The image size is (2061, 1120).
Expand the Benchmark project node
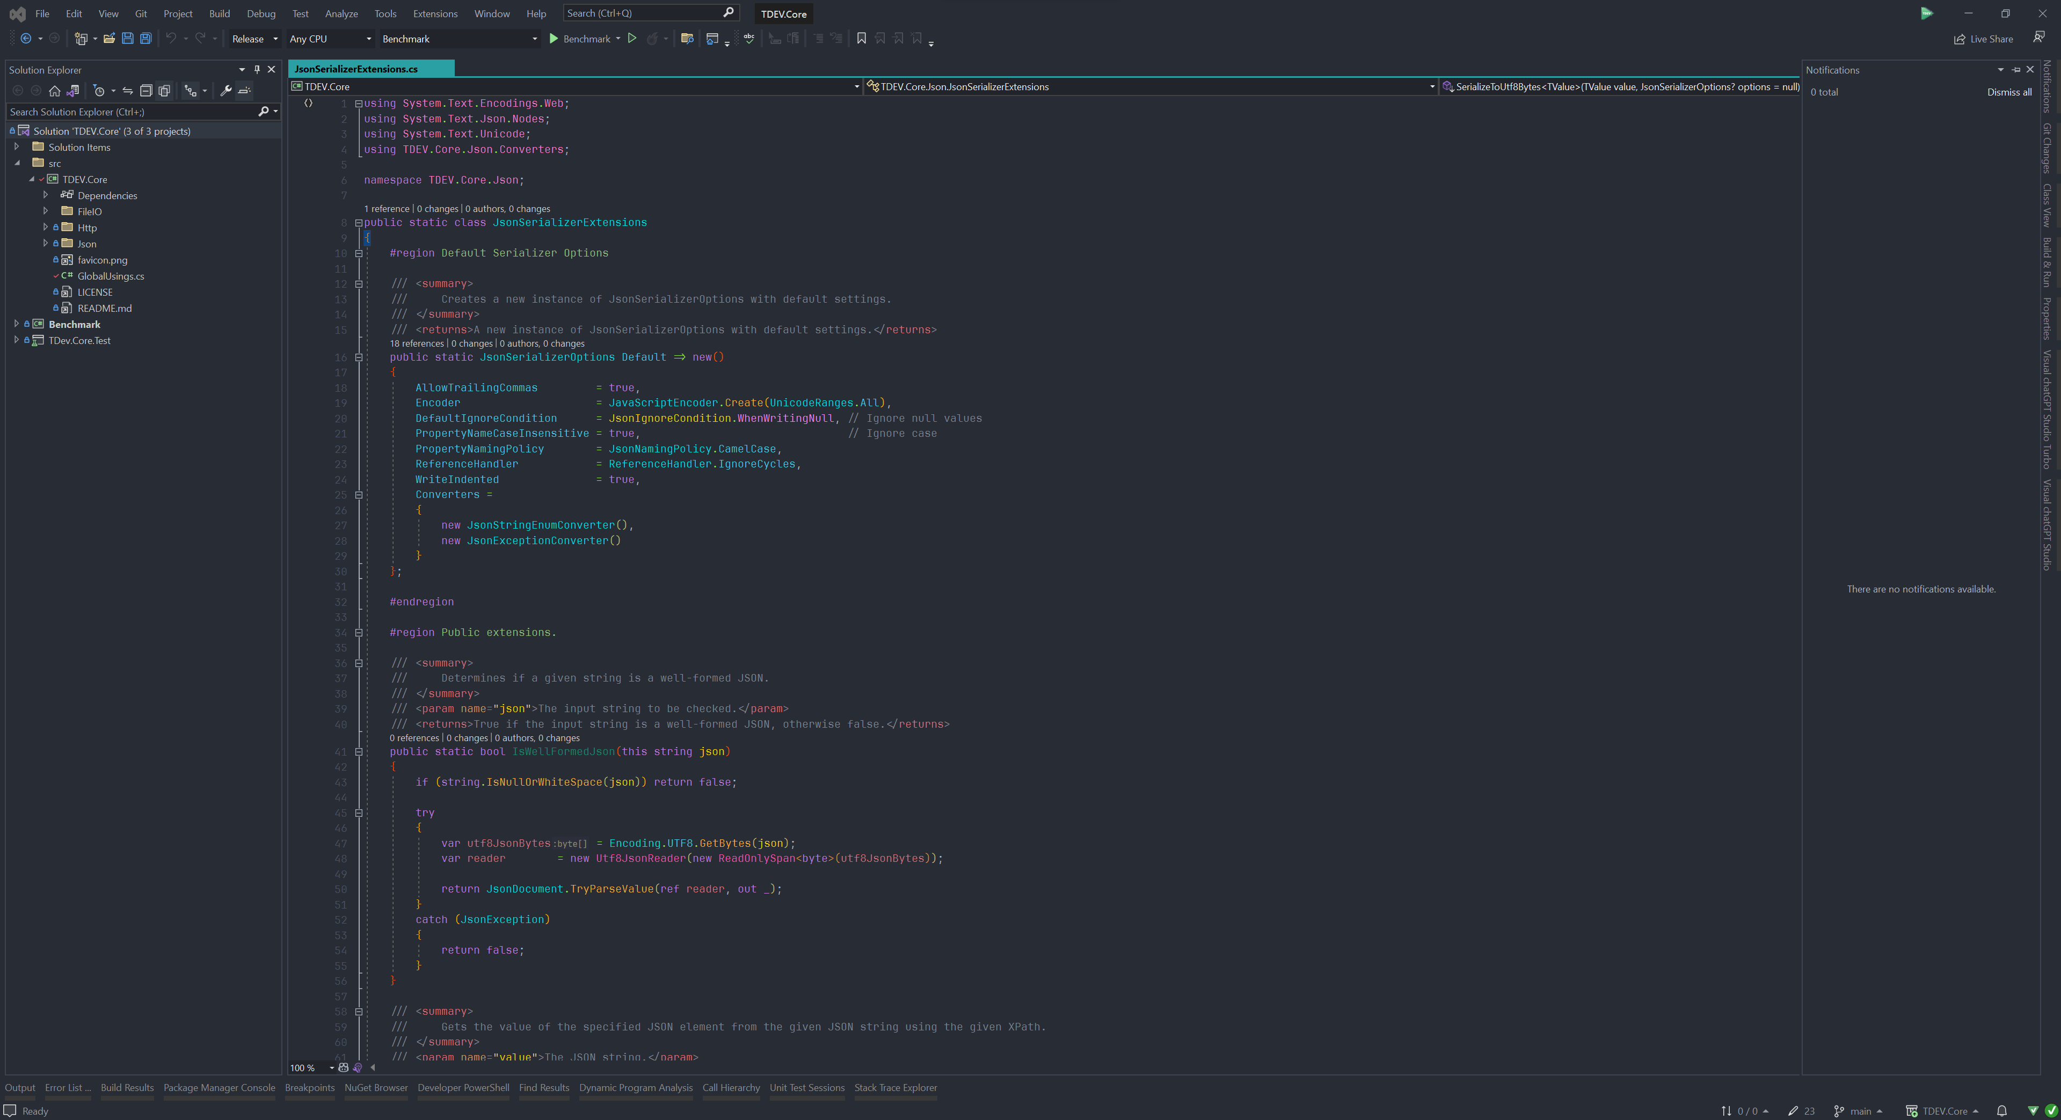tap(17, 324)
